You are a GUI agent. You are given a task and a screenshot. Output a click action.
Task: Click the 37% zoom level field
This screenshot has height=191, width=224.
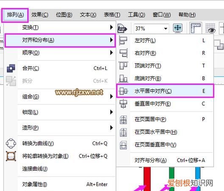pyautogui.click(x=152, y=28)
